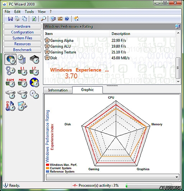This screenshot has height=191, width=184.
Task: Select the computer tower benchmark icon
Action: tap(22, 59)
